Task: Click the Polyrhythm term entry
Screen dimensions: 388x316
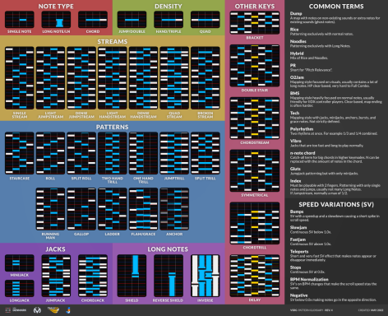Action: pyautogui.click(x=334, y=131)
